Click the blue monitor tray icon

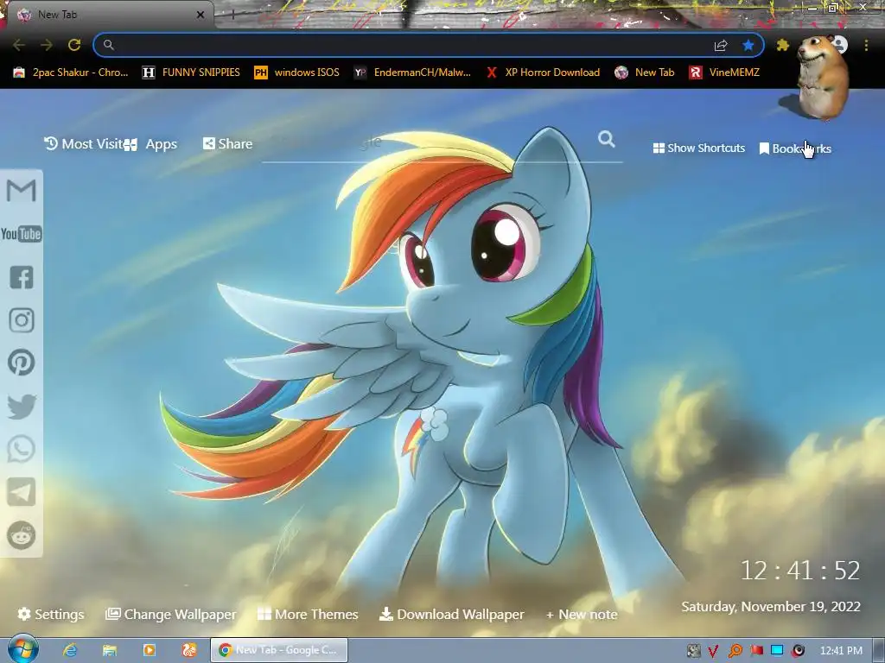pyautogui.click(x=777, y=650)
